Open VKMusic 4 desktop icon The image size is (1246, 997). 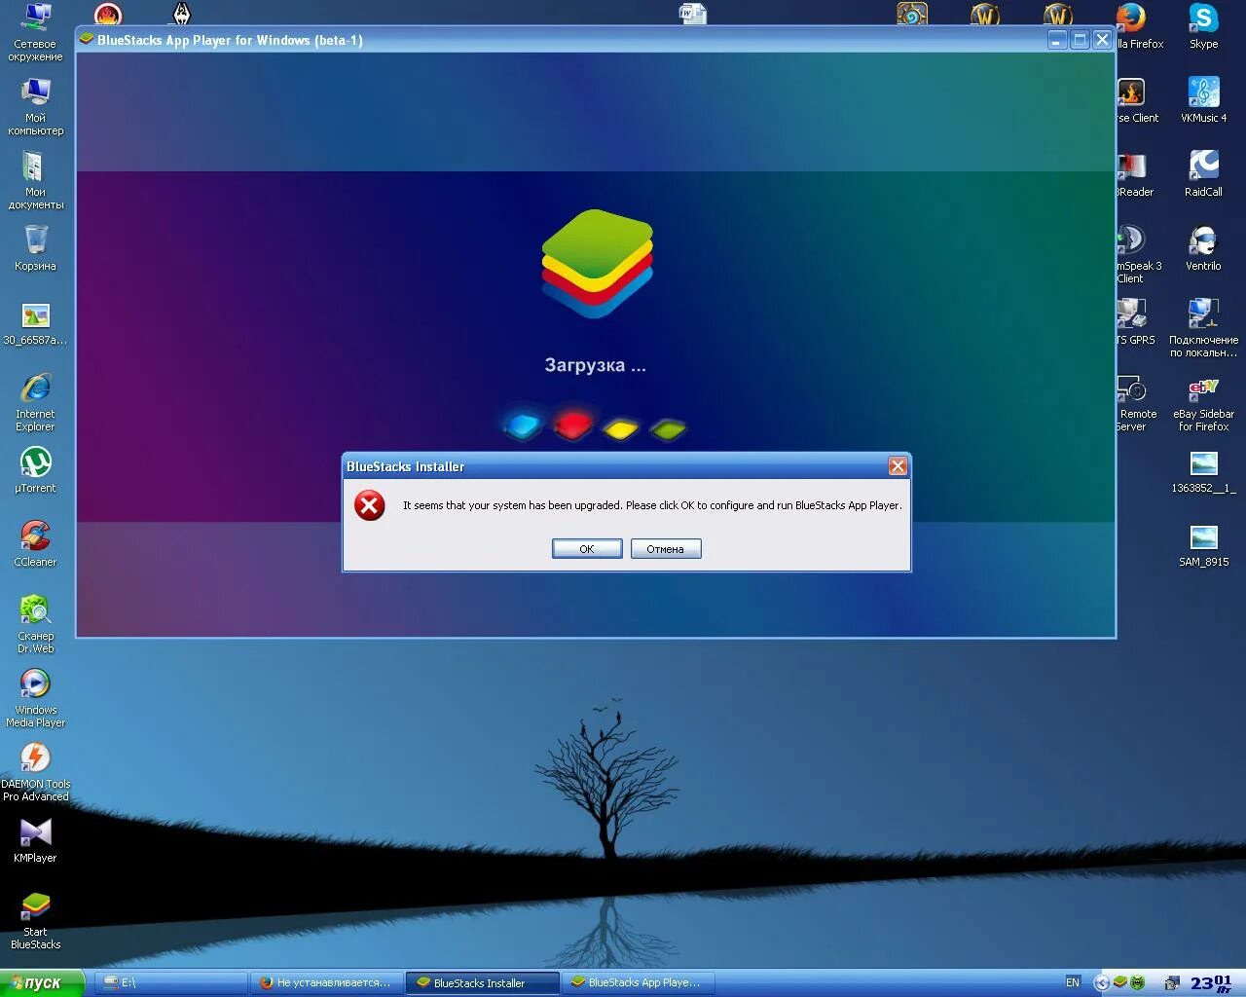1204,100
